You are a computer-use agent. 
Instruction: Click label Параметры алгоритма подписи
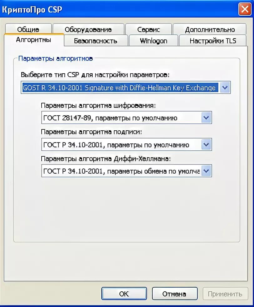tap(91, 132)
